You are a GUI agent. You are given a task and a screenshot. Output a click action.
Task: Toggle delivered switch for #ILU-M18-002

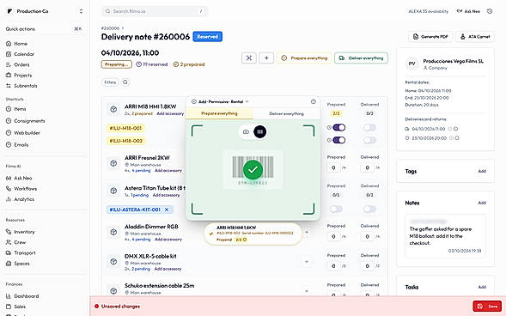(369, 140)
